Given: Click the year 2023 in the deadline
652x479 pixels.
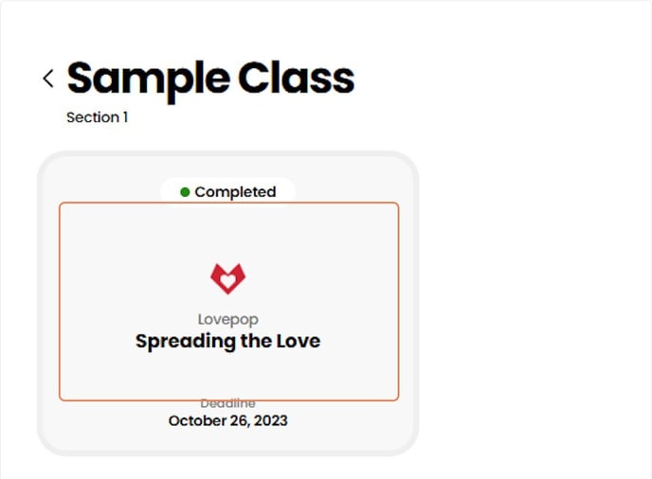Looking at the screenshot, I should (269, 420).
